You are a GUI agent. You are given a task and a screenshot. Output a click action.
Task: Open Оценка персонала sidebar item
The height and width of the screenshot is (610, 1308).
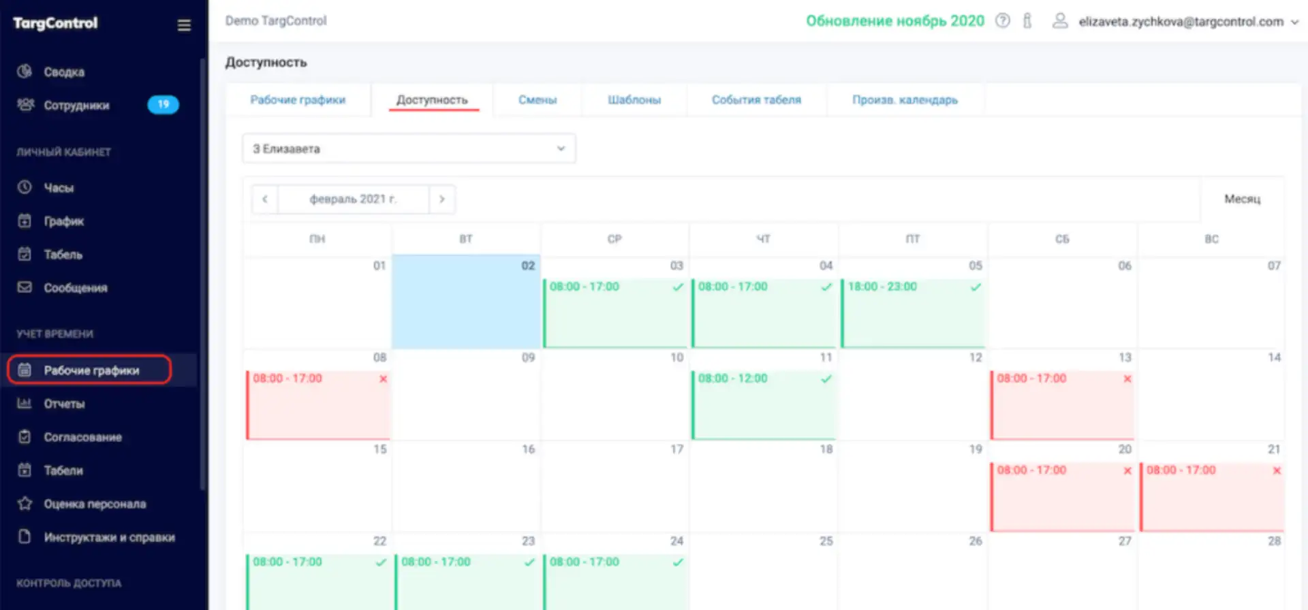pyautogui.click(x=98, y=503)
